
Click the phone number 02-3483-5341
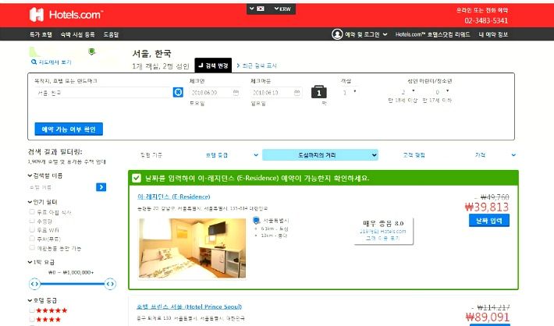(486, 20)
